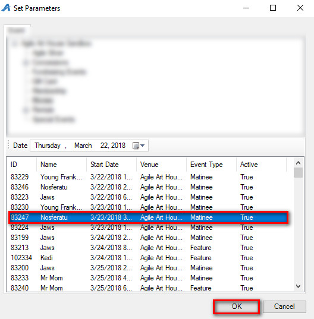Click the Active column header
314x319 pixels.
(x=261, y=165)
